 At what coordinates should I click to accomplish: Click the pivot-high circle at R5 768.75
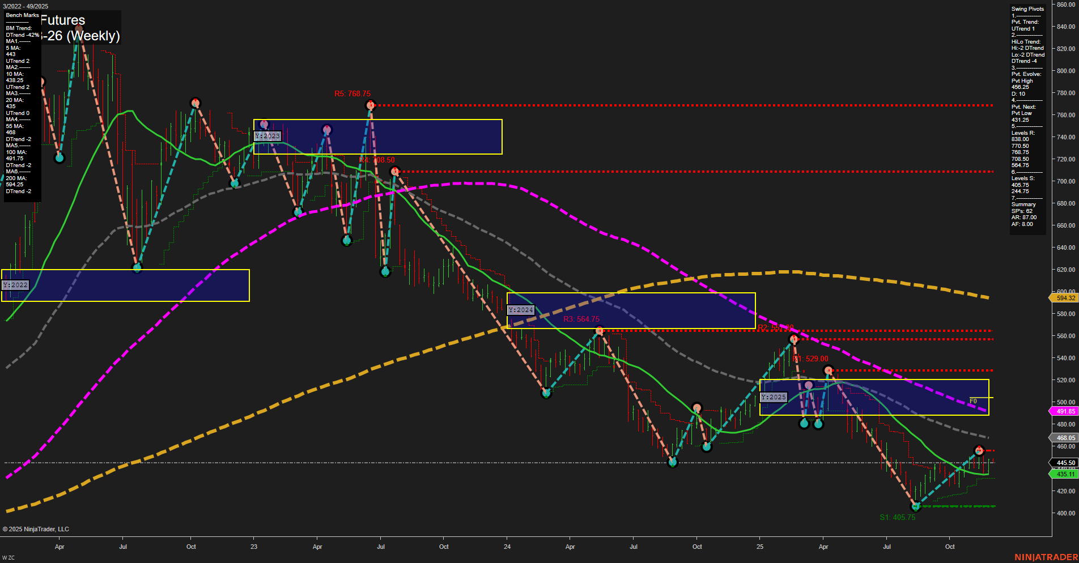click(371, 105)
